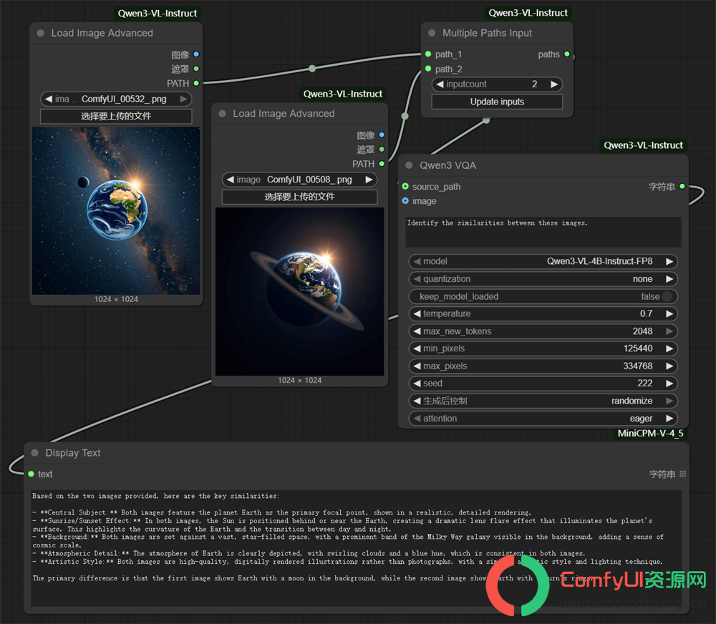Image resolution: width=716 pixels, height=624 pixels.
Task: Toggle keep_model_loaded switch
Action: [666, 296]
